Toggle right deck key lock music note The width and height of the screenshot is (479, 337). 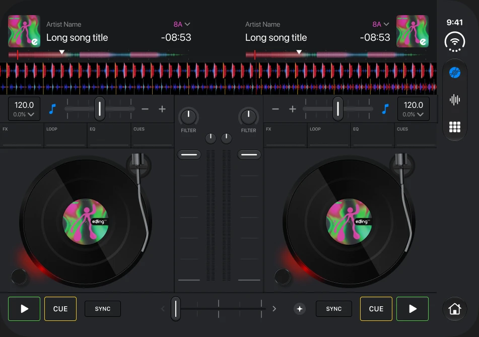point(385,109)
